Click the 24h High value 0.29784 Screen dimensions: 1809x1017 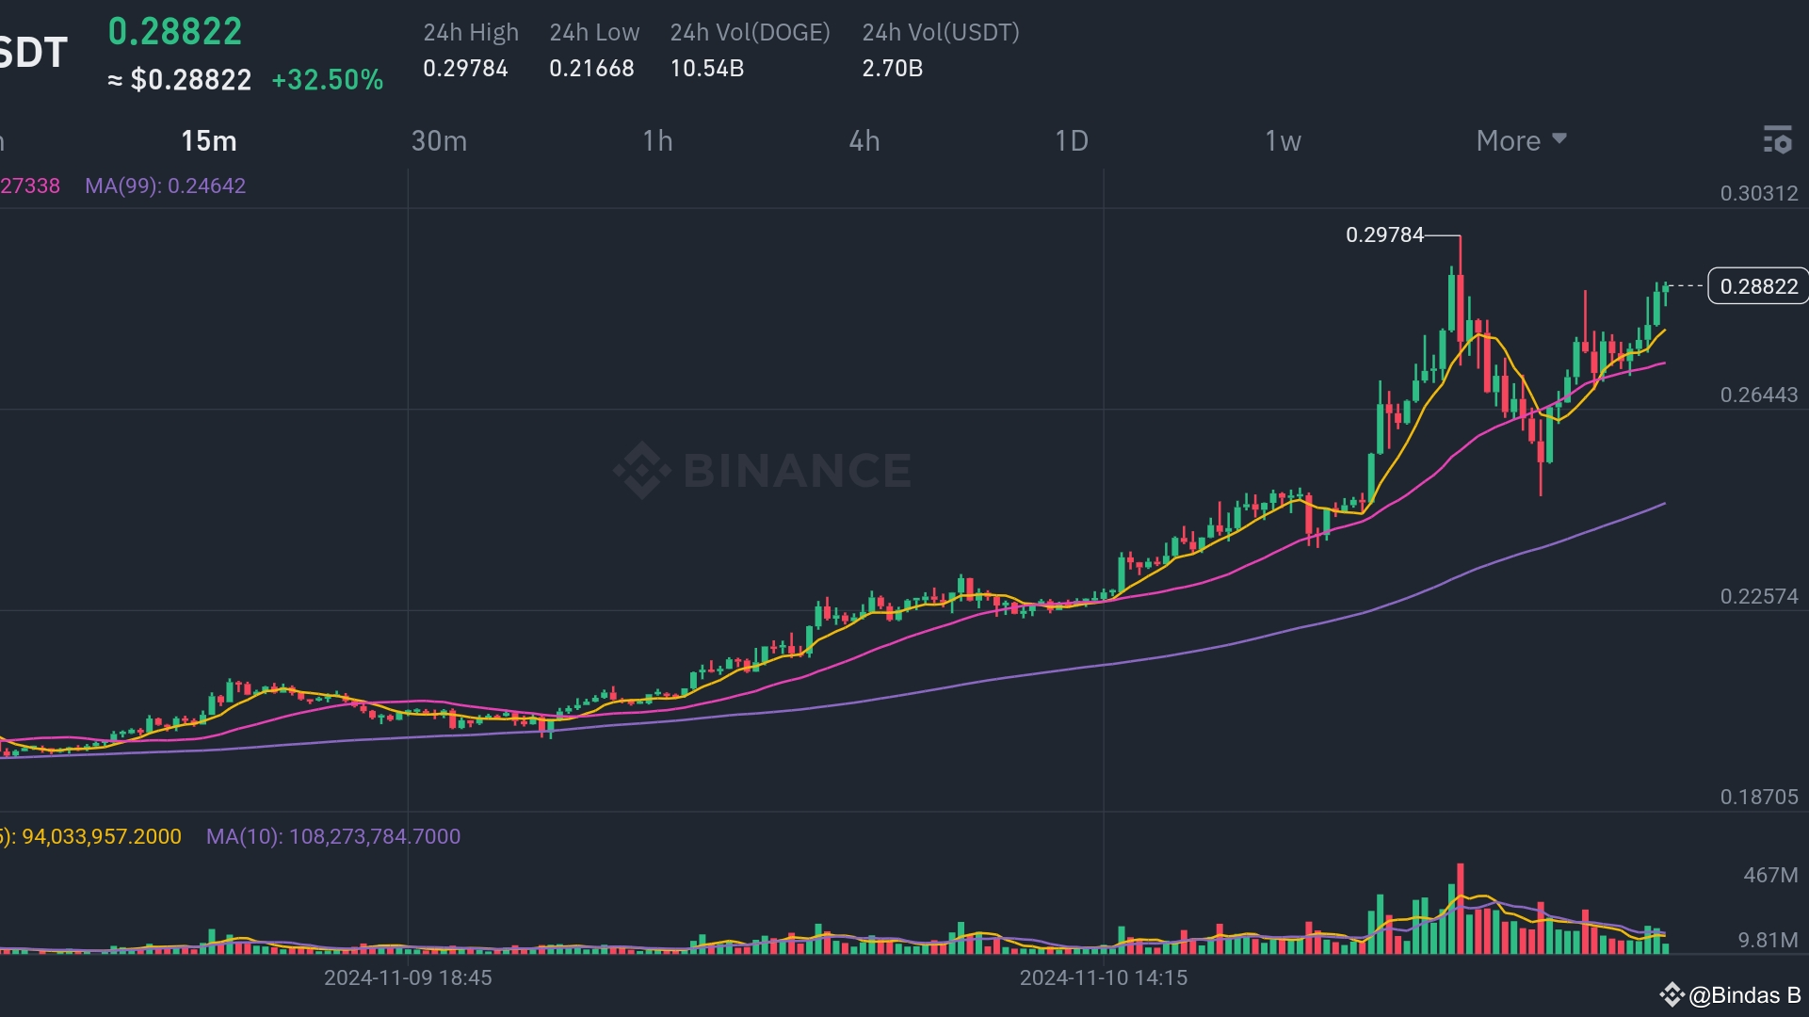[465, 68]
